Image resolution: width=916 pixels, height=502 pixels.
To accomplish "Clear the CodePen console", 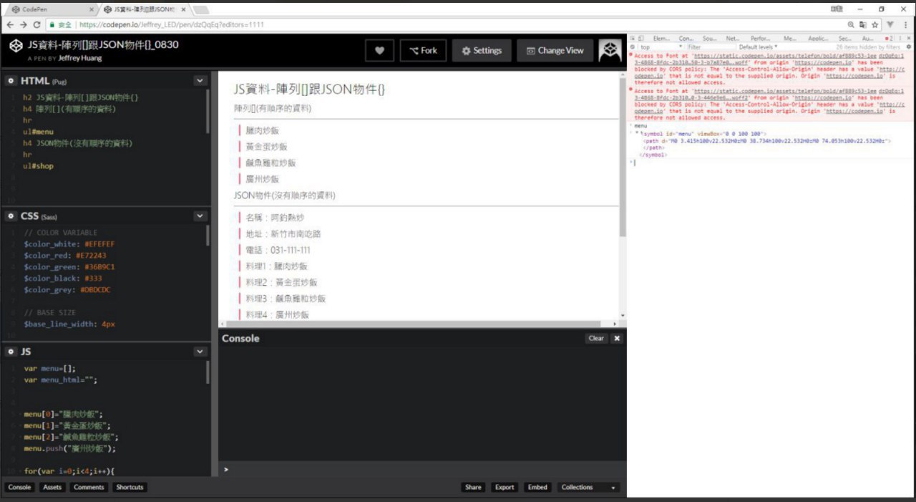I will pyautogui.click(x=596, y=338).
